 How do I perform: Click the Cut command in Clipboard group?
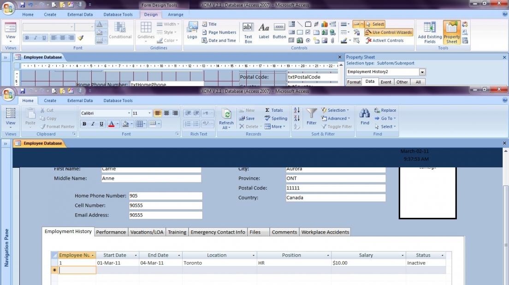pyautogui.click(x=47, y=110)
